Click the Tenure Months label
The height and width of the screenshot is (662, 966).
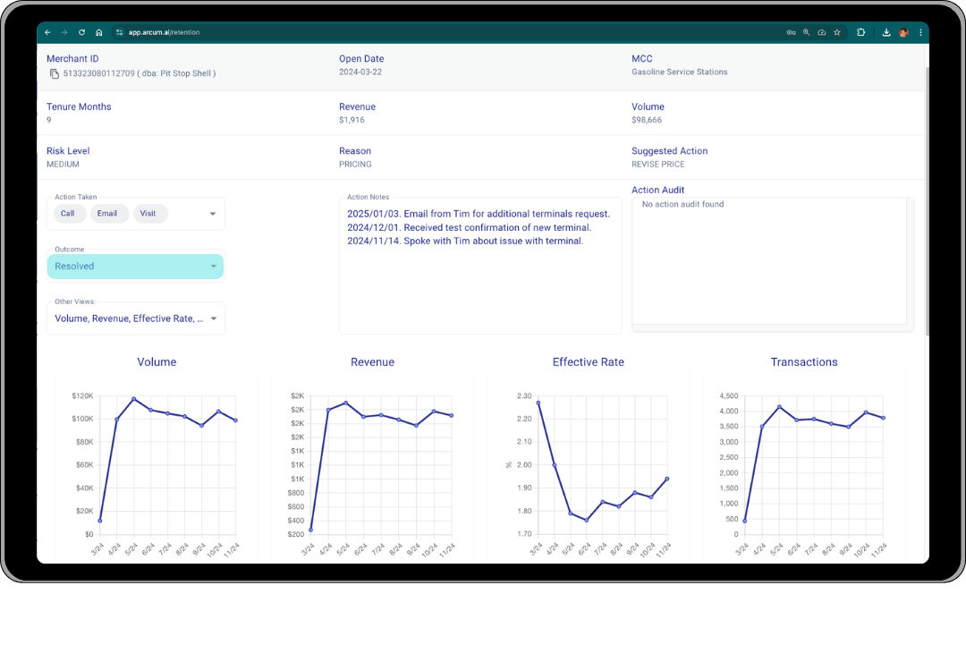tap(79, 106)
